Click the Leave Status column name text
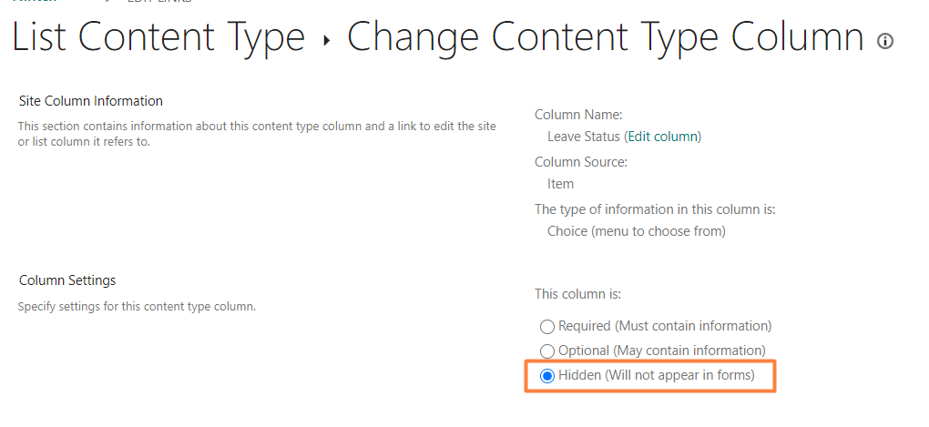The height and width of the screenshot is (427, 929). [x=584, y=137]
